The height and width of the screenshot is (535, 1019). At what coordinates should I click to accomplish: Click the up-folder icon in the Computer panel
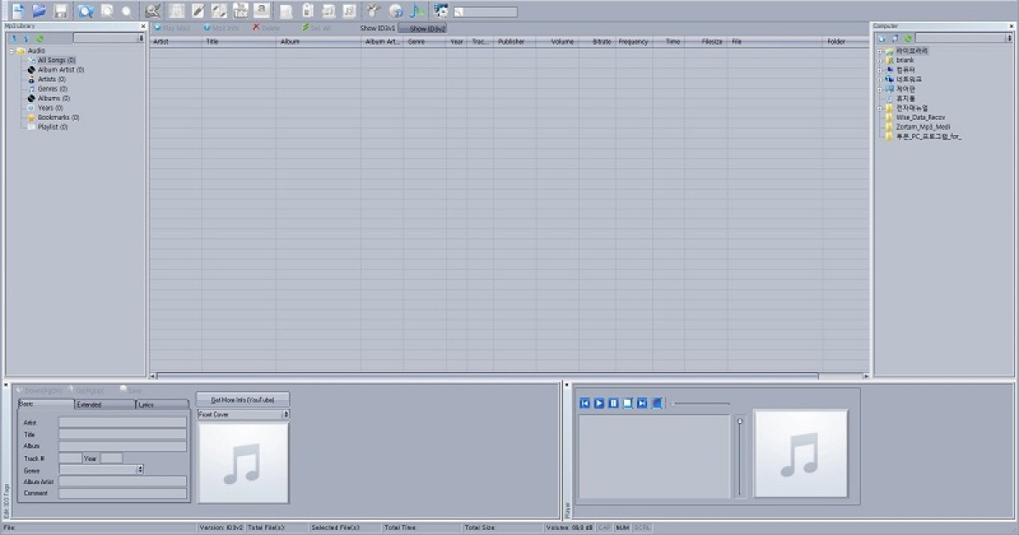click(x=894, y=39)
